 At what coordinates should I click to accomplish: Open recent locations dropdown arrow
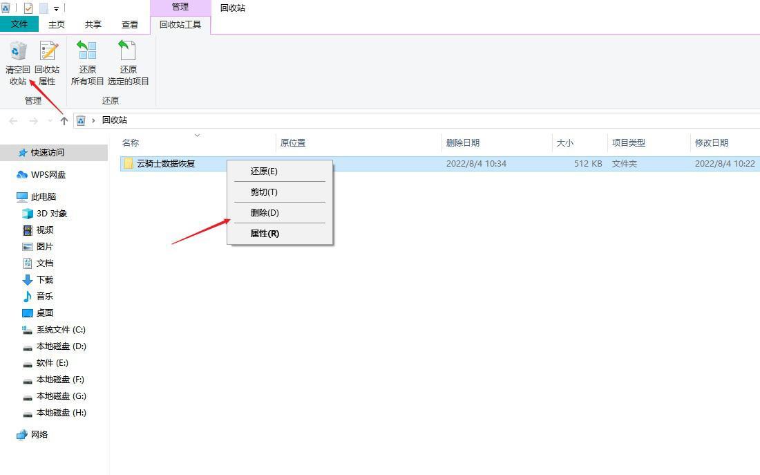click(50, 121)
